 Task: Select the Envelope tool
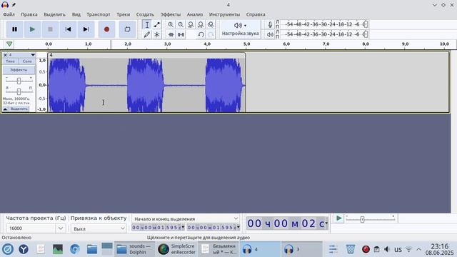pos(157,25)
